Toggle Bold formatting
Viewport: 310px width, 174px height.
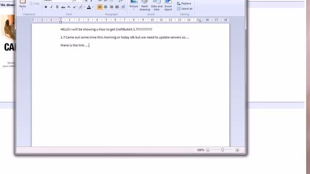point(46,7)
